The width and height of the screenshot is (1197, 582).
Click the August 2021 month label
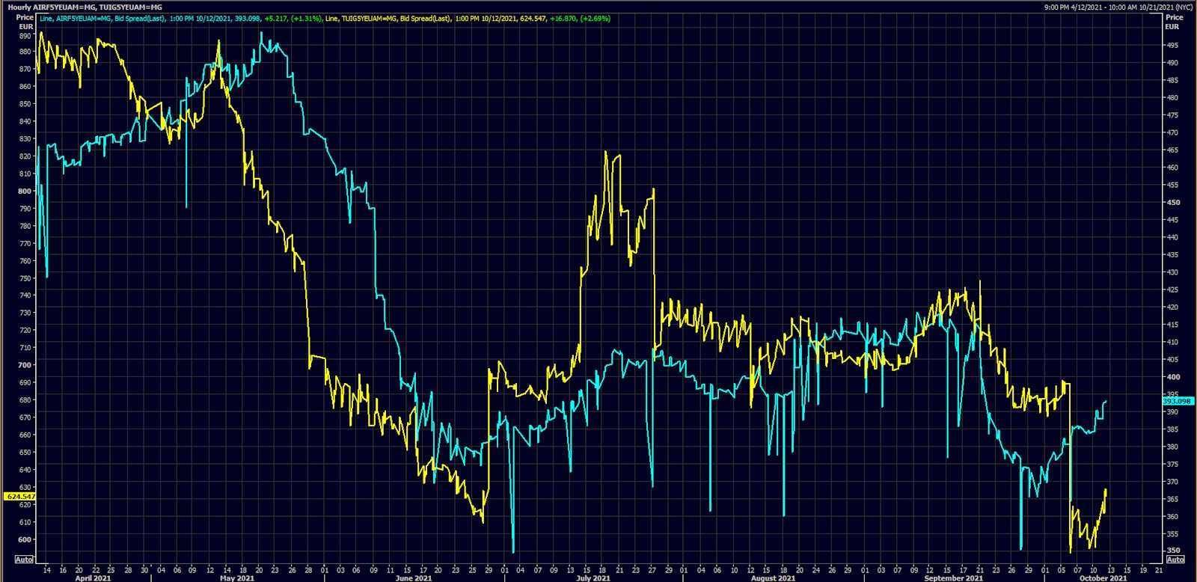[x=773, y=578]
